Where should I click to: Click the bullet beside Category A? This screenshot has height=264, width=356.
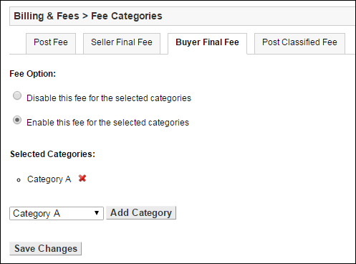pyautogui.click(x=19, y=180)
